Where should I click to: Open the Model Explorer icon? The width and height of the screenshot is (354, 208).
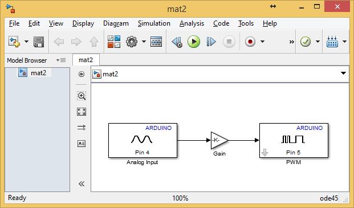coord(156,42)
